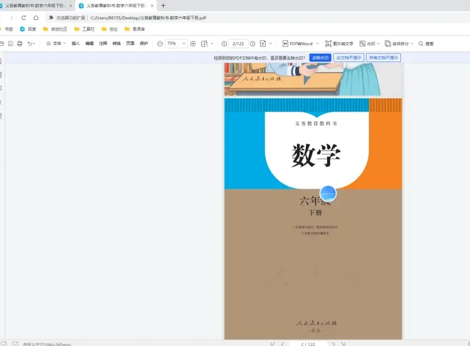Go to previous page in status bar
The height and width of the screenshot is (346, 470).
coord(283,344)
